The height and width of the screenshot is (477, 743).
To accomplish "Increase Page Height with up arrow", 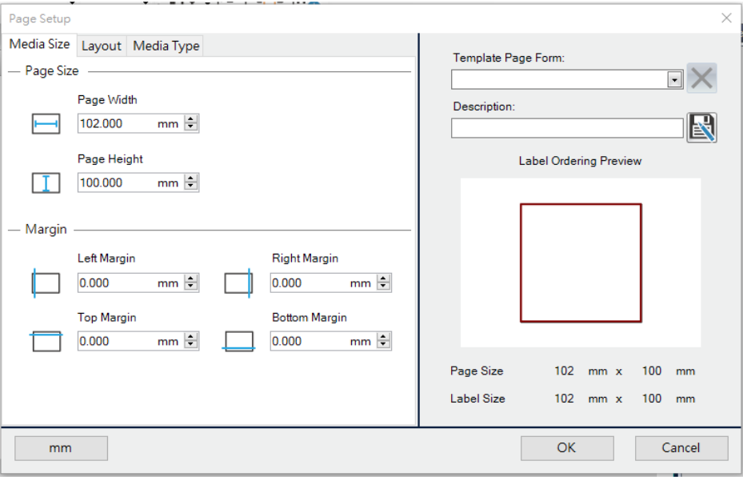I will tap(191, 178).
